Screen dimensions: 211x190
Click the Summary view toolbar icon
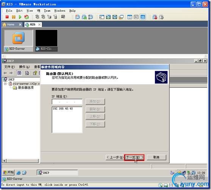pyautogui.click(x=130, y=17)
